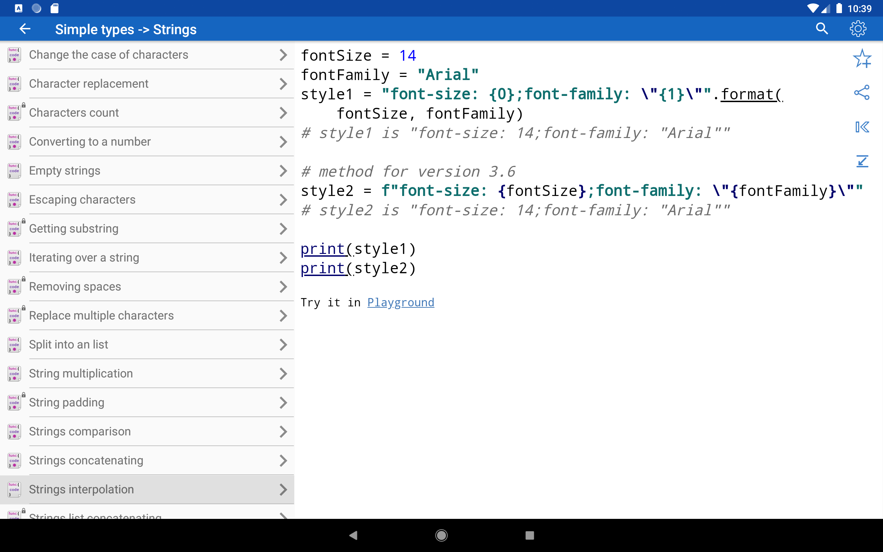This screenshot has height=552, width=883.
Task: Select Getting substring topic
Action: point(147,228)
